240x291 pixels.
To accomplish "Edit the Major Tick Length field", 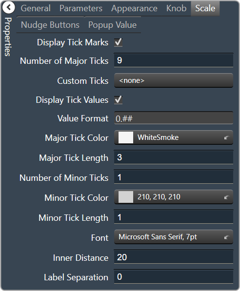I will (x=174, y=157).
